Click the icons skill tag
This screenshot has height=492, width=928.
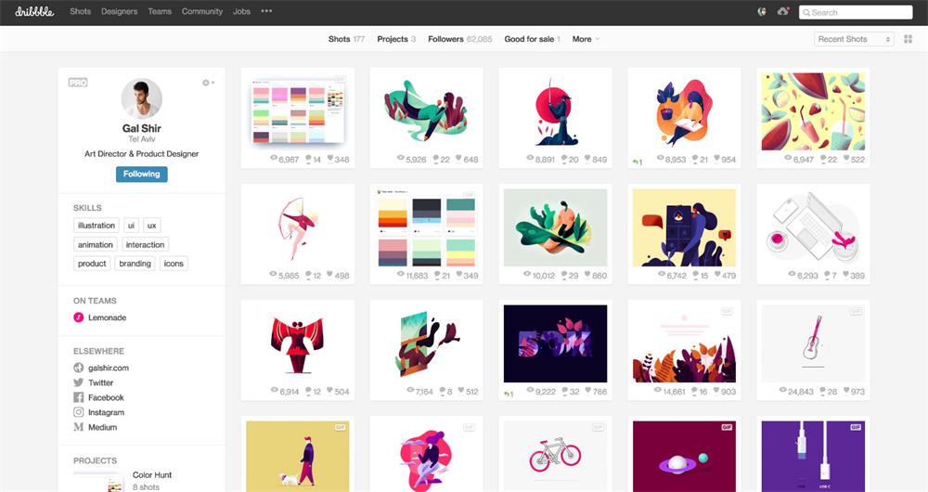point(174,264)
